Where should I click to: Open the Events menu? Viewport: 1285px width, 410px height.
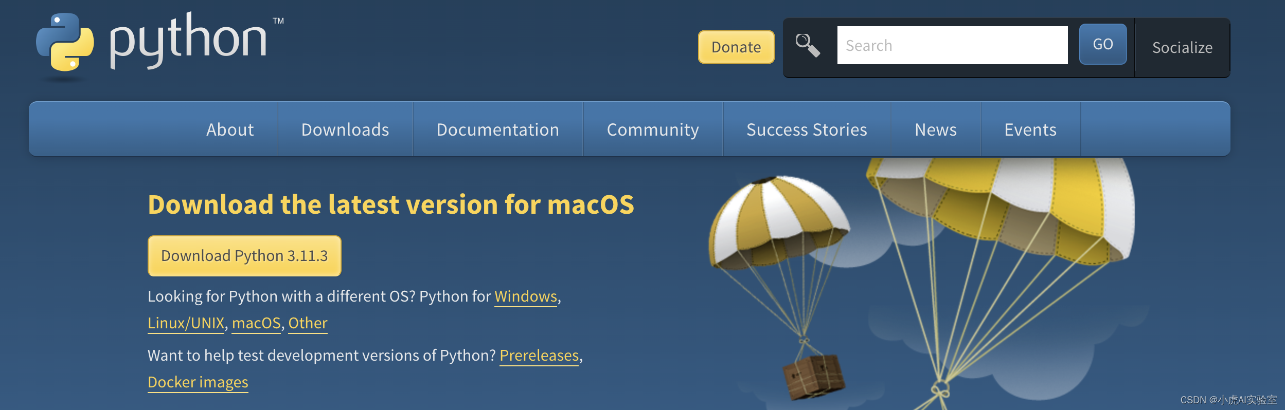[x=1030, y=129]
